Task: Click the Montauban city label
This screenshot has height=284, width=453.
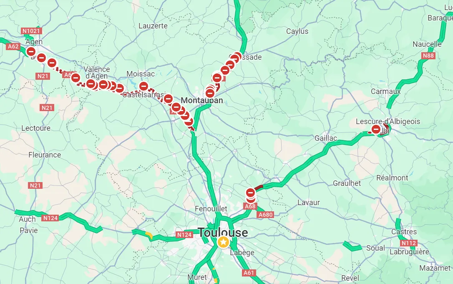Action: (201, 100)
